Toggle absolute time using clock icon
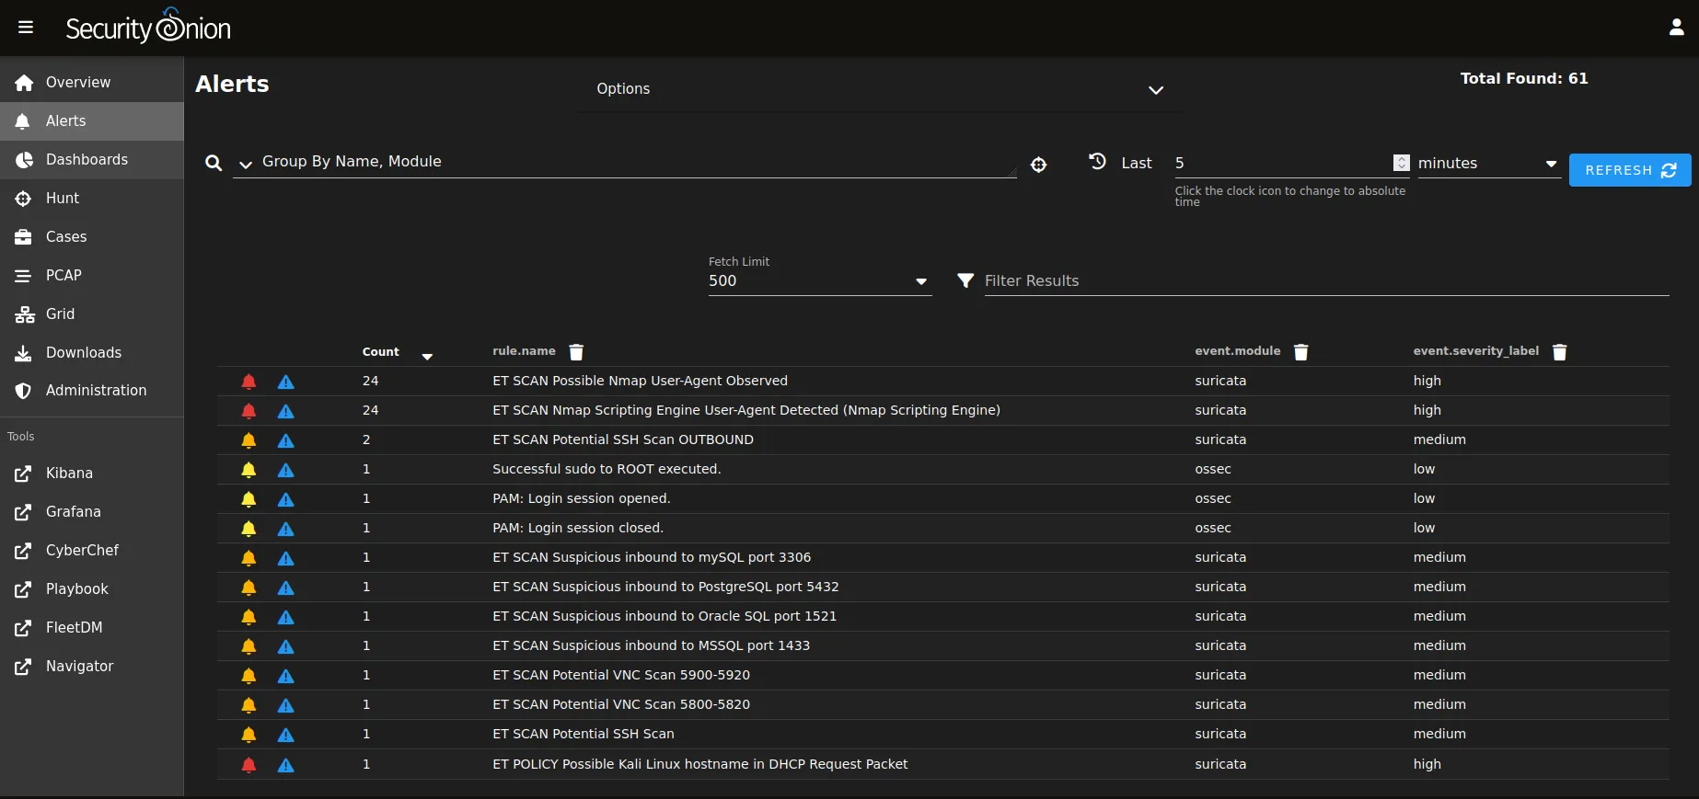 tap(1097, 162)
